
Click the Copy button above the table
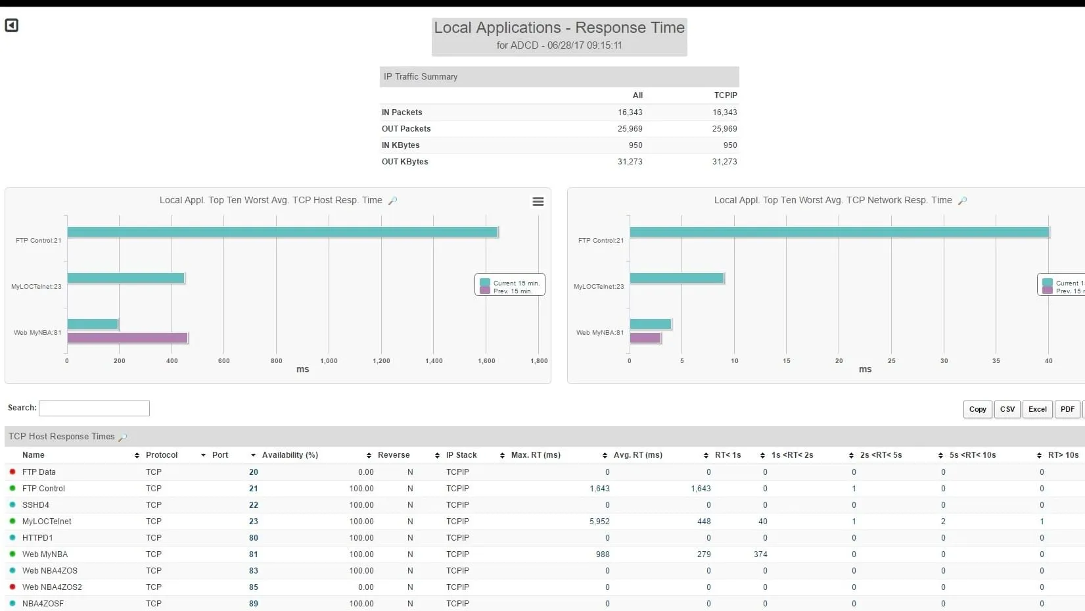(x=977, y=409)
